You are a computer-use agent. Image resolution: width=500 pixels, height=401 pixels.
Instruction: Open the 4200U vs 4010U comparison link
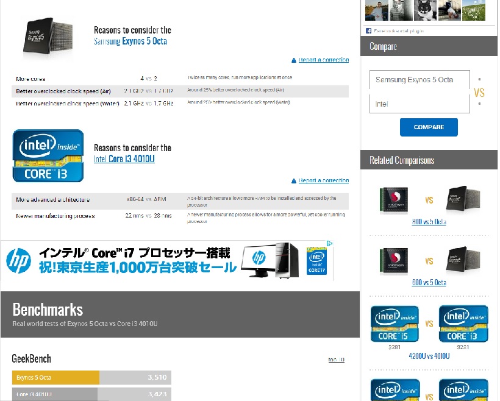click(429, 356)
